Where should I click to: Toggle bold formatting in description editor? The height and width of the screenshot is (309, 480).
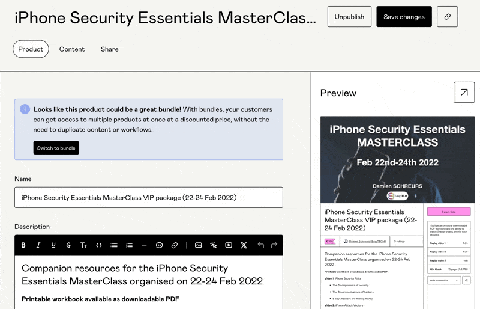click(23, 245)
